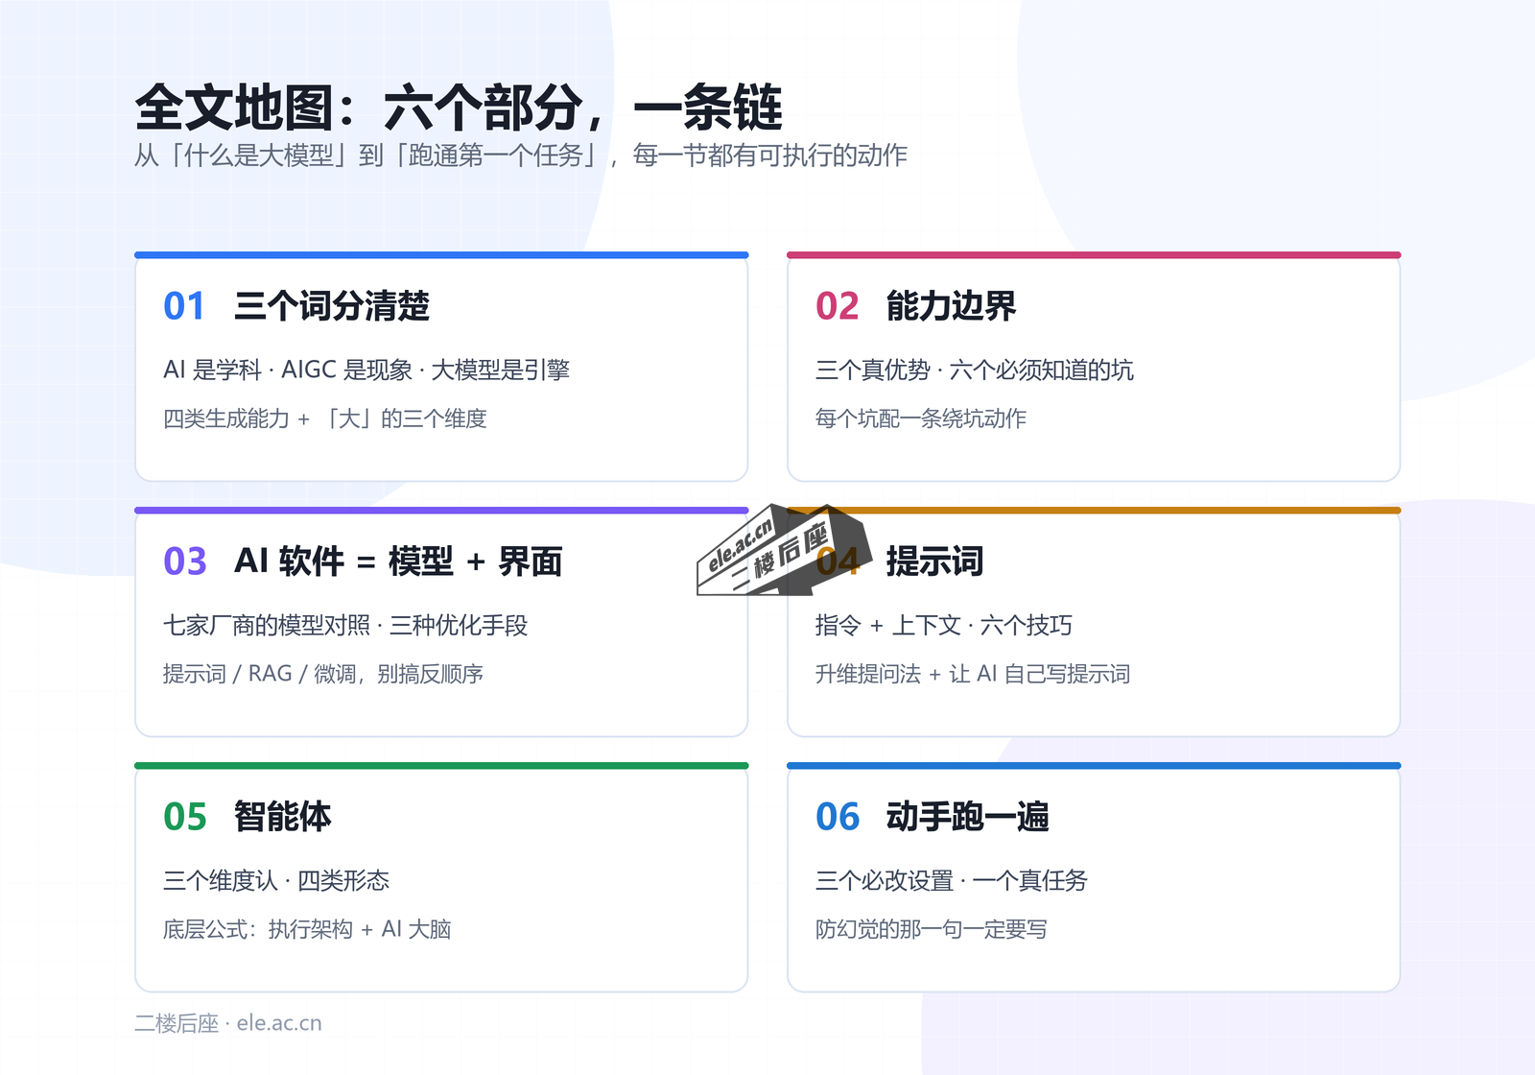This screenshot has width=1535, height=1075.
Task: Click the title 全文地图：六个部分，一条链
Action: 459,107
